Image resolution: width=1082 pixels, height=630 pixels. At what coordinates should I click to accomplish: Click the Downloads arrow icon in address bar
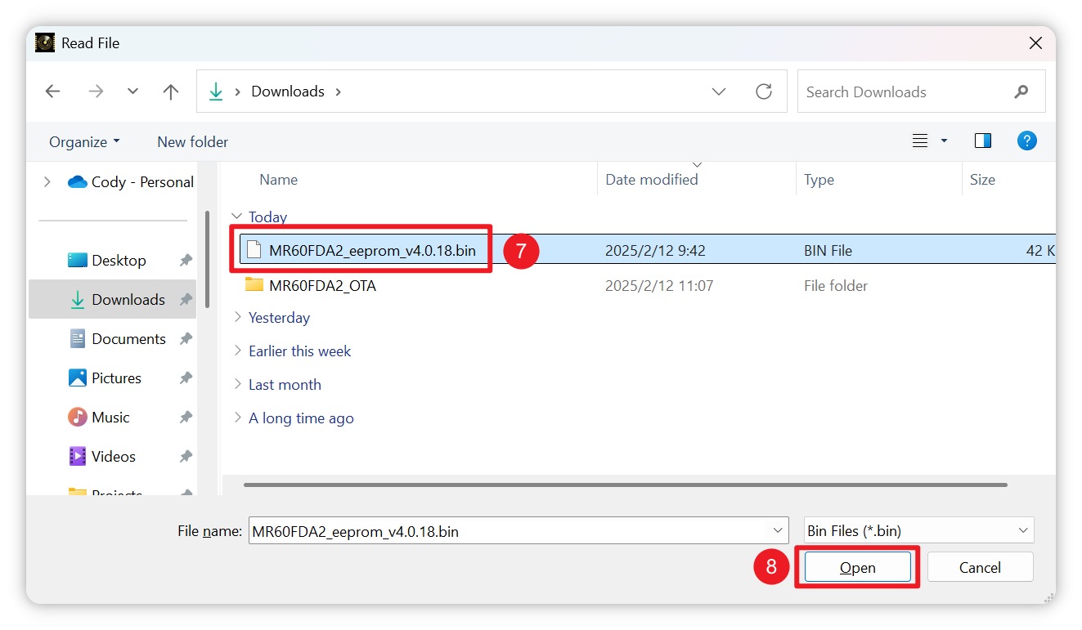[x=216, y=92]
